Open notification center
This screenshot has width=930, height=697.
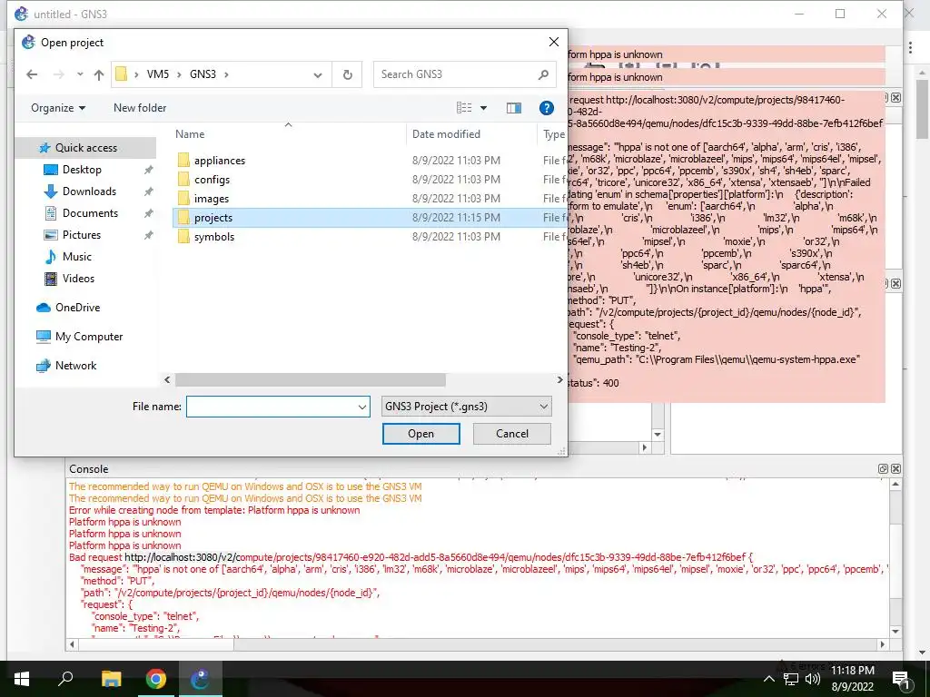[x=901, y=679]
